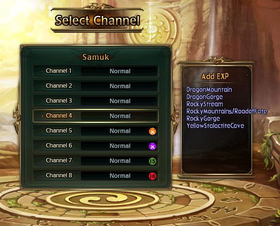Click the green 15 badge on Channel 7
280x226 pixels.
click(x=152, y=161)
